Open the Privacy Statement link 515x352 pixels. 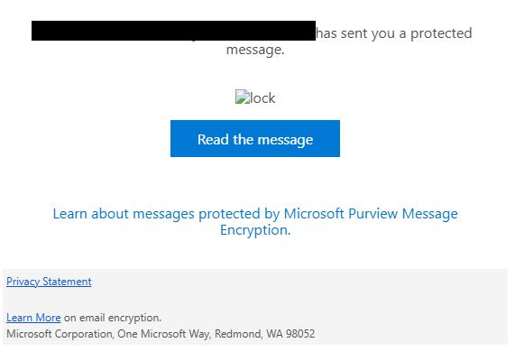[x=49, y=282]
